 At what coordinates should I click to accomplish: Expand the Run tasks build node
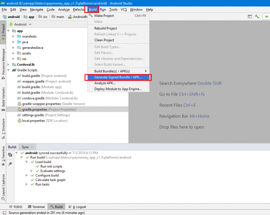coord(27,184)
